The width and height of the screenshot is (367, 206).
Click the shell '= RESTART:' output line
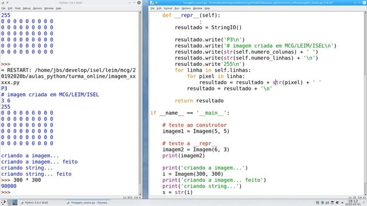(68, 76)
